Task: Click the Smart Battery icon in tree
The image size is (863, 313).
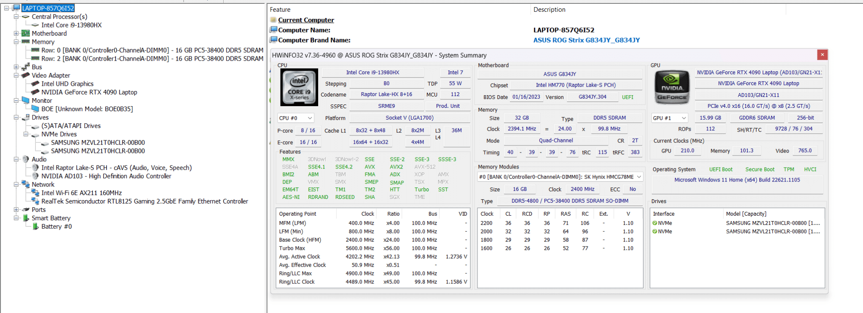Action: pyautogui.click(x=26, y=218)
